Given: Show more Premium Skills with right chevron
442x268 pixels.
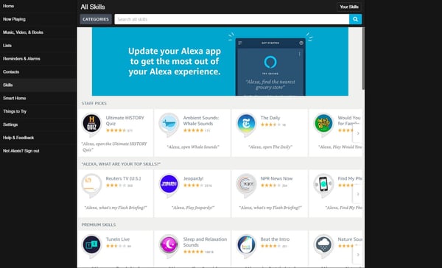Looking at the screenshot, I should point(358,255).
